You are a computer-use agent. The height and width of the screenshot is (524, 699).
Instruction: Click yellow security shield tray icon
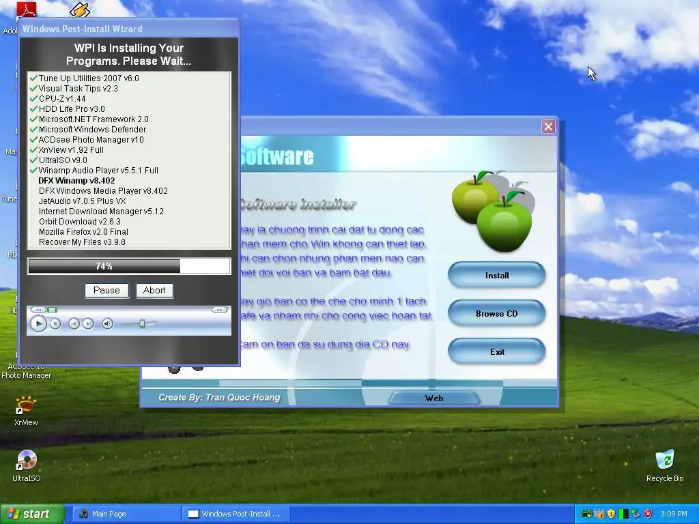pos(612,514)
